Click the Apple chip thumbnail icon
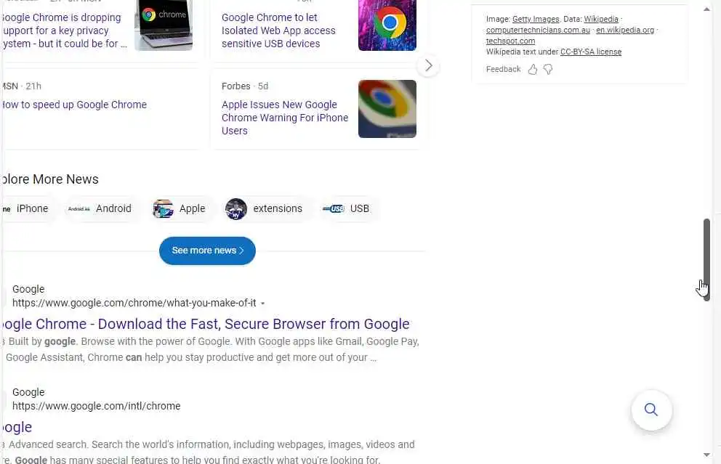Screen dimensions: 721x464 (164, 208)
